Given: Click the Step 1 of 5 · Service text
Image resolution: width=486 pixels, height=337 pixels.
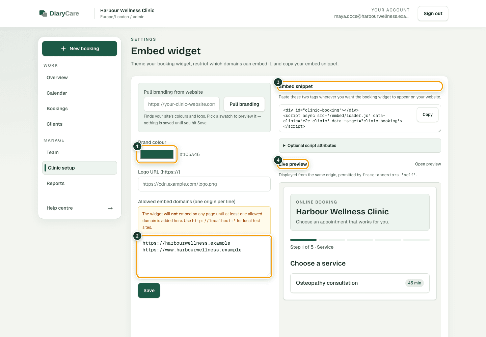Looking at the screenshot, I should click(312, 247).
